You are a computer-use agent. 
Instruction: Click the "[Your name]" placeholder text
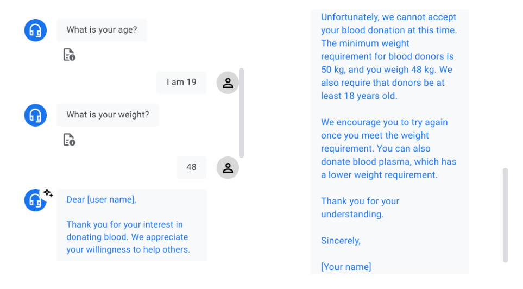(x=346, y=267)
